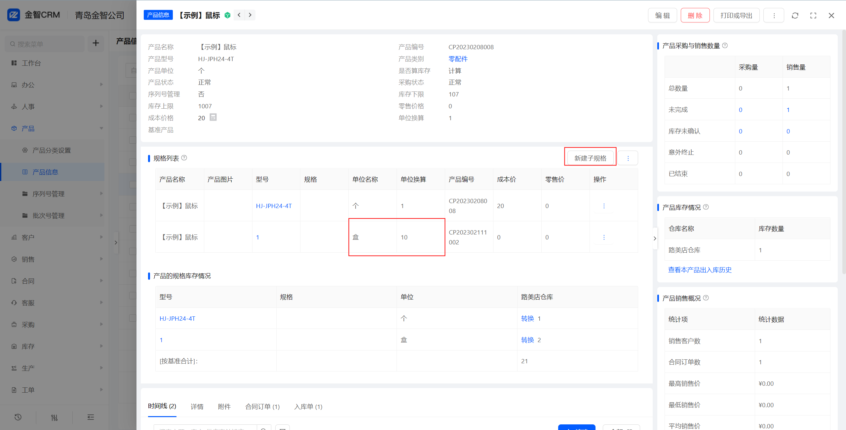Switch to the 附件 tab

(224, 407)
